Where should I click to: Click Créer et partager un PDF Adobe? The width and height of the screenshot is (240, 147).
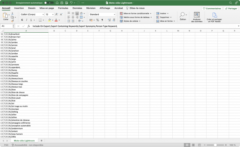(214, 17)
